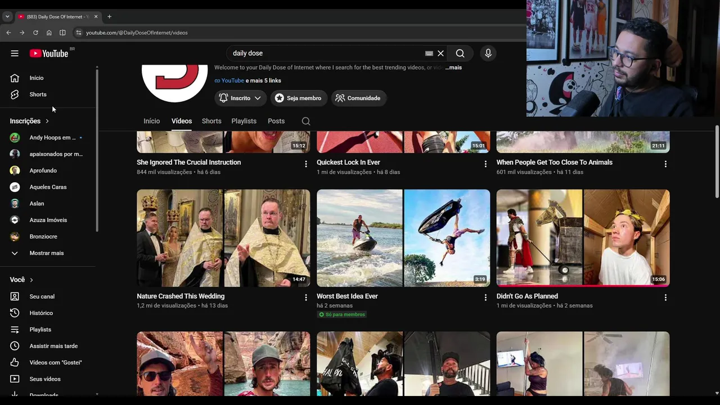Viewport: 720px width, 405px height.
Task: Expand the channel description with ...mais
Action: point(453,67)
